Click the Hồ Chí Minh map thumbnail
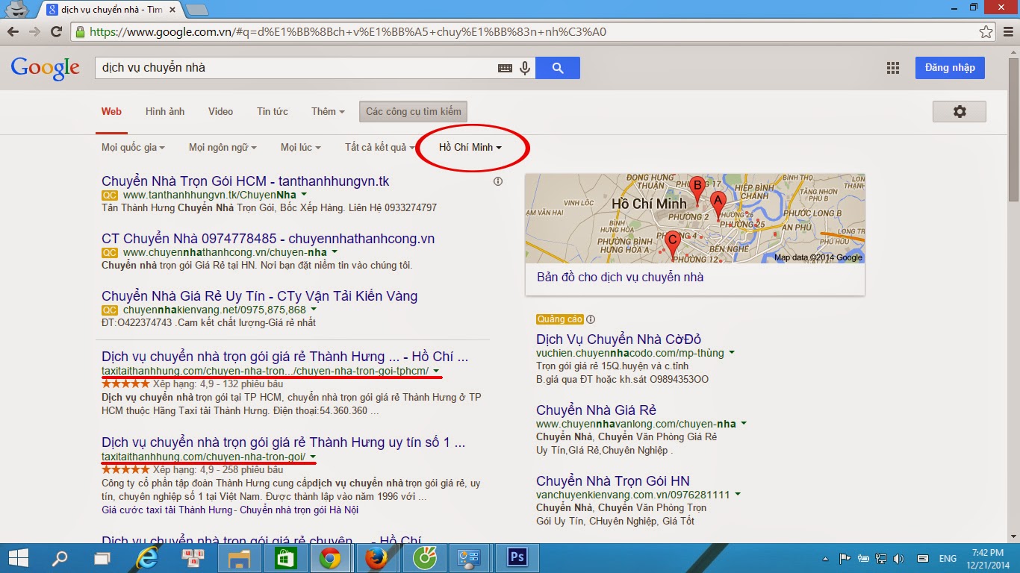Viewport: 1020px width, 573px height. pos(695,219)
